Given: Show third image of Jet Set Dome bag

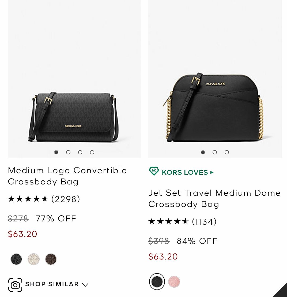Looking at the screenshot, I should coord(227,152).
